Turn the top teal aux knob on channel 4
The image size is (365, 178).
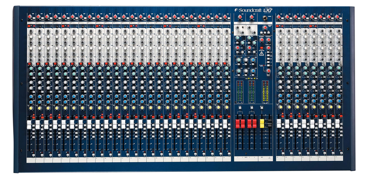click(57, 69)
